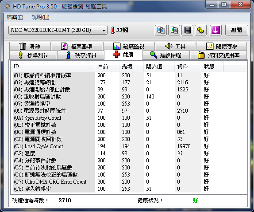Switch to the 檔案基準 tab
Image resolution: width=254 pixels, height=212 pixels.
click(77, 47)
